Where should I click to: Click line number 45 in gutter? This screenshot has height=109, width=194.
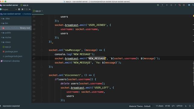pyautogui.click(x=34, y=50)
